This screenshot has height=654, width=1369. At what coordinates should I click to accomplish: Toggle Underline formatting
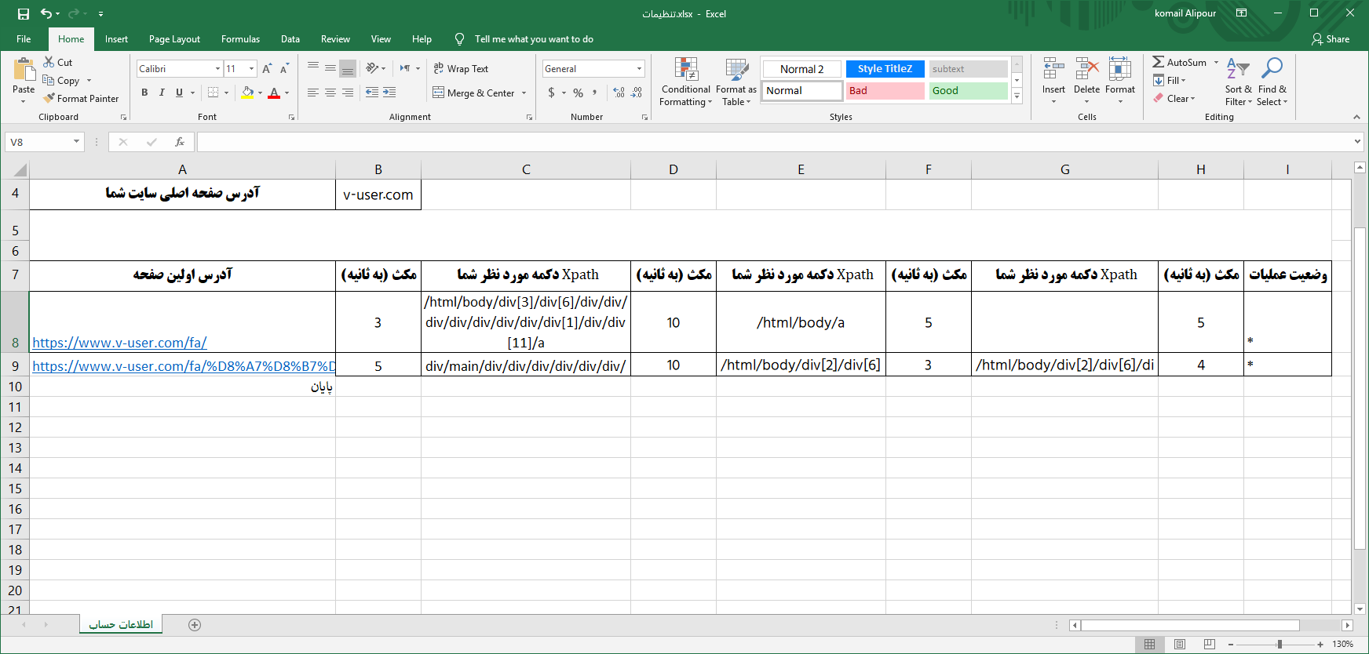[x=179, y=93]
